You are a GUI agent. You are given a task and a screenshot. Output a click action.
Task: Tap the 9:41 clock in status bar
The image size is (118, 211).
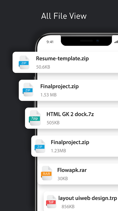click(50, 42)
